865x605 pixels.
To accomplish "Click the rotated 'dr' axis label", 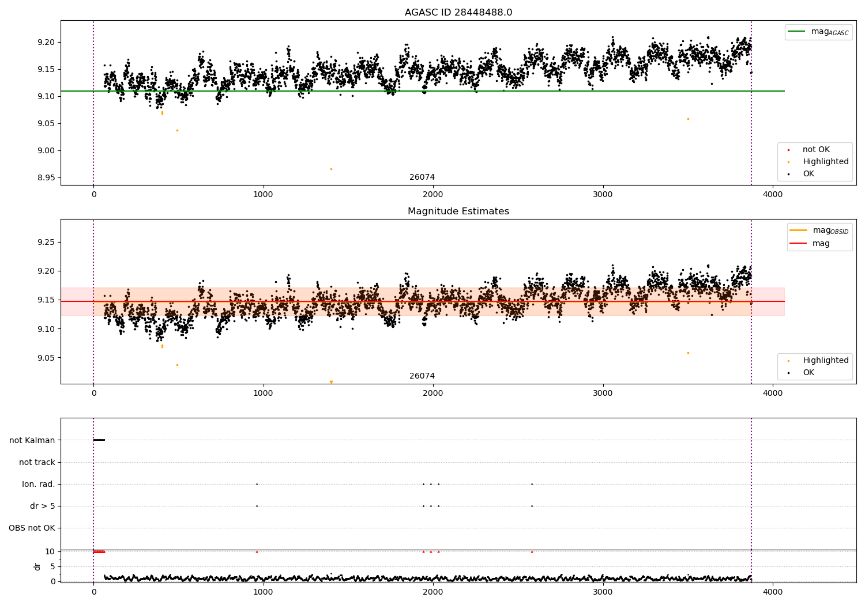I will 37,566.
